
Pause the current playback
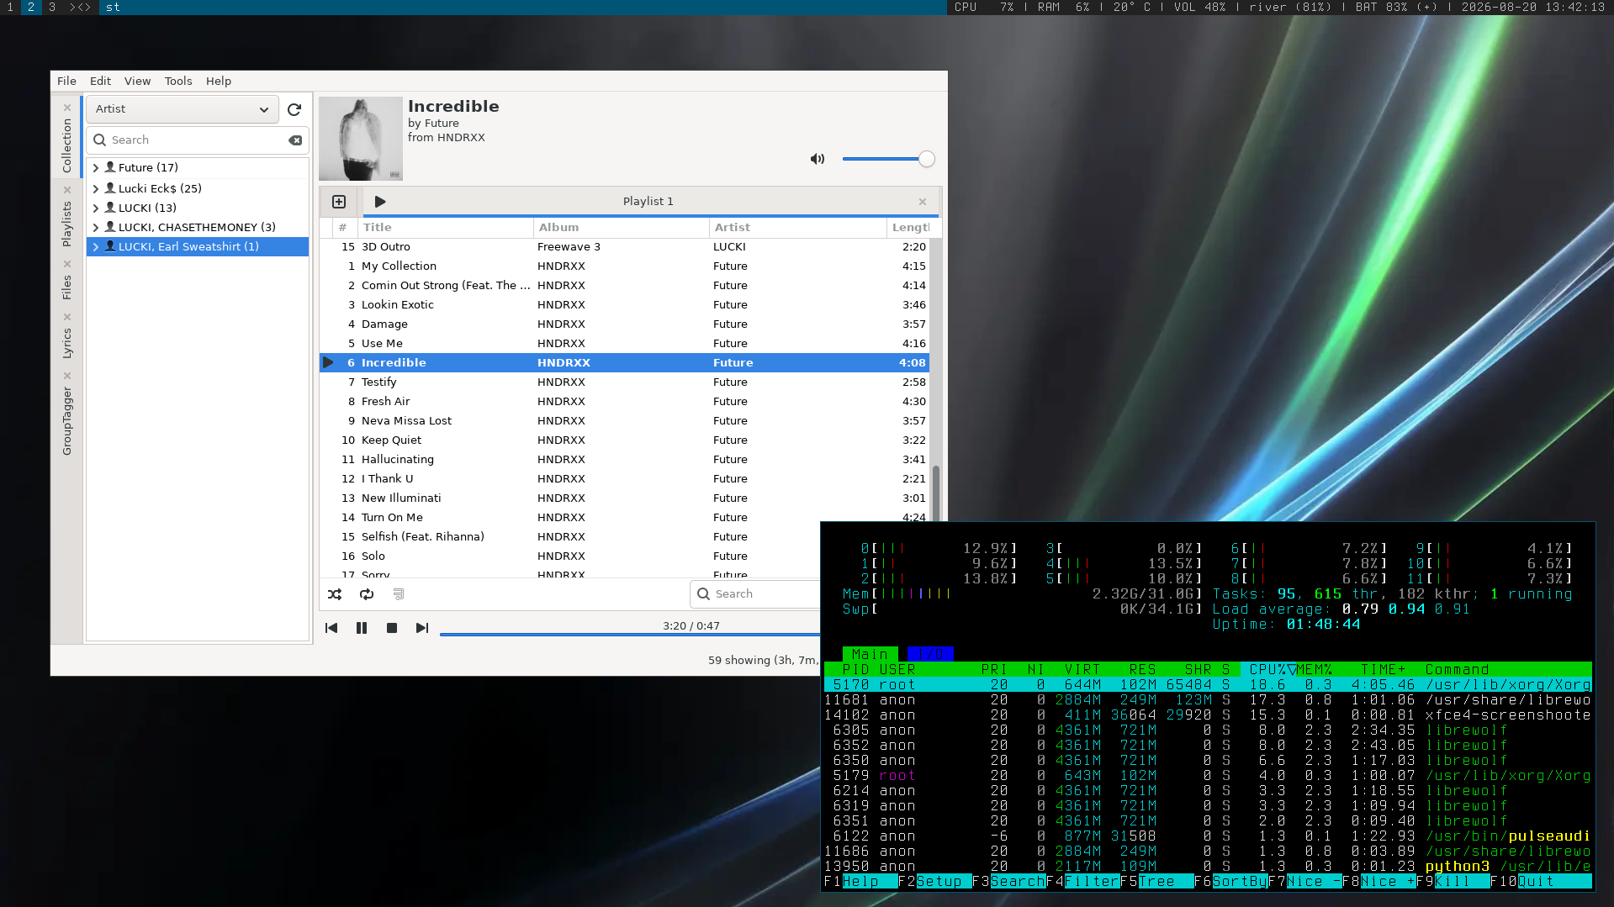(x=362, y=628)
